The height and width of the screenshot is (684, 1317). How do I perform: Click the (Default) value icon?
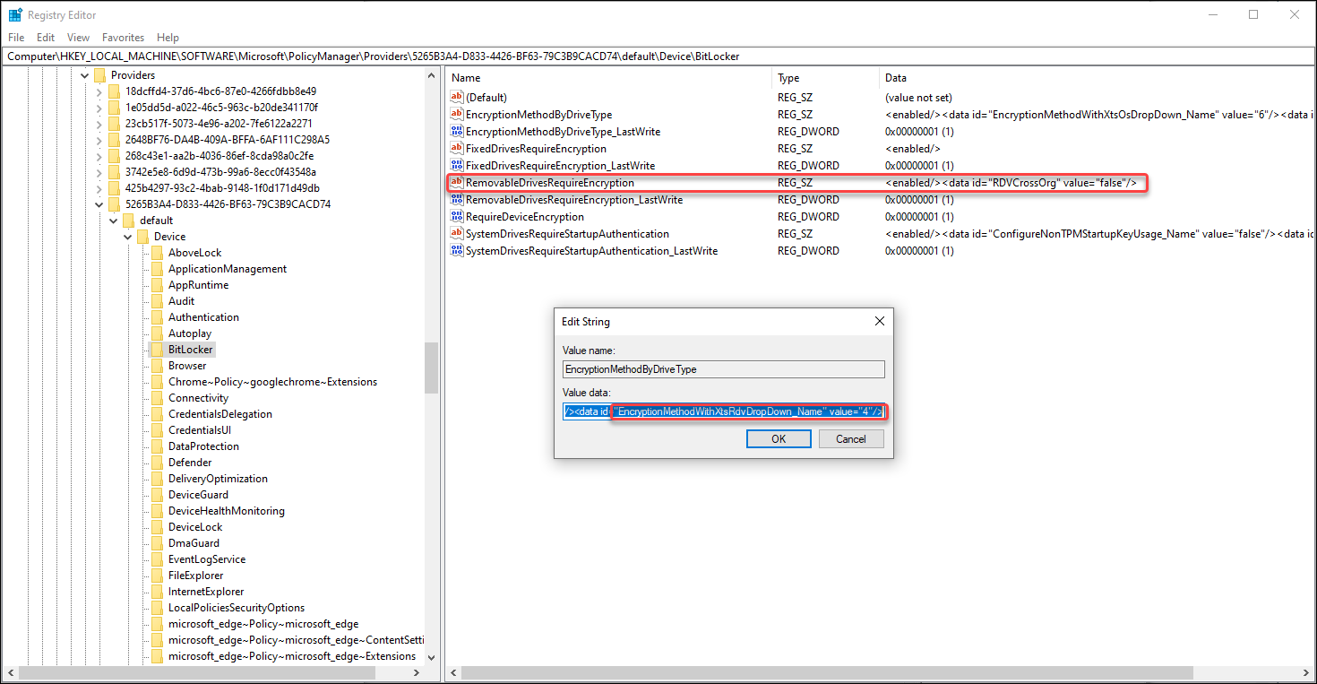pos(457,98)
